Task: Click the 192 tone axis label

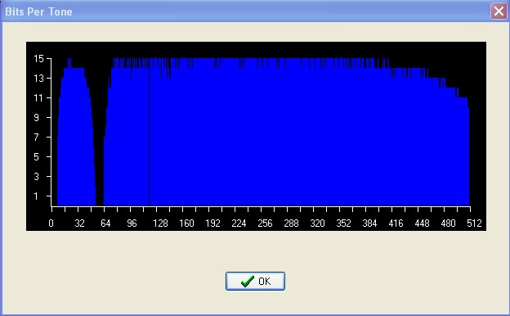Action: point(212,223)
